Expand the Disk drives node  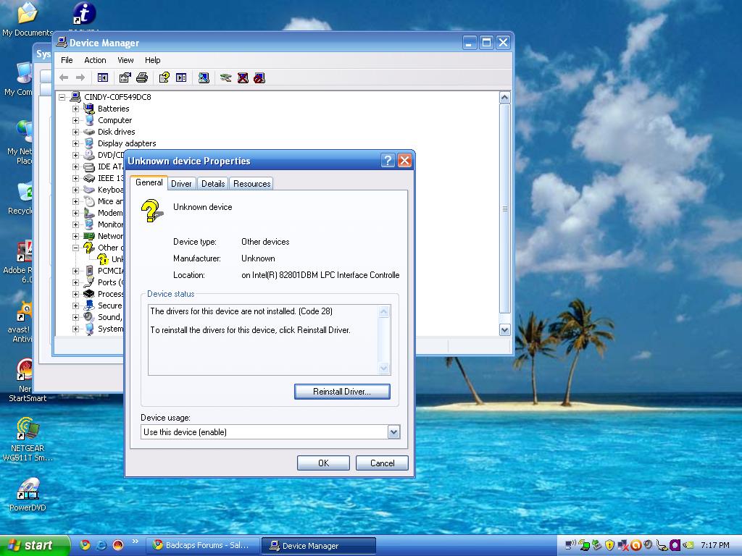[x=75, y=132]
